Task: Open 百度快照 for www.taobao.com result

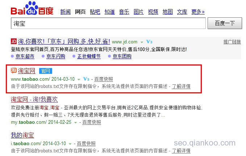Action: click(104, 79)
